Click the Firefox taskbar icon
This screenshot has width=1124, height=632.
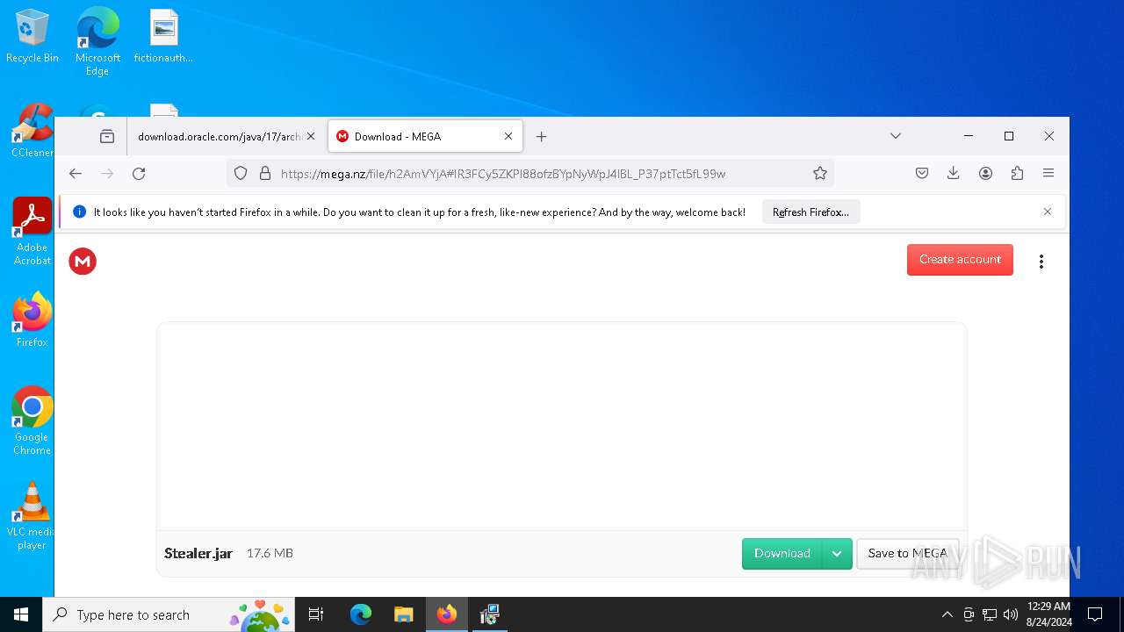click(447, 614)
